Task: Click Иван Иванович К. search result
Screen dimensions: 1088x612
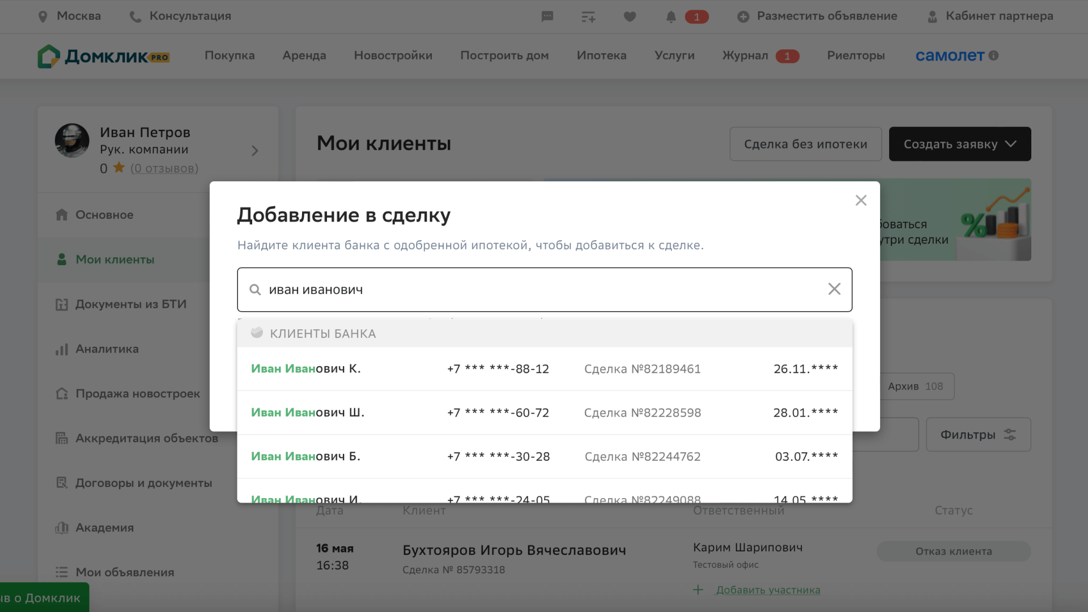Action: pyautogui.click(x=305, y=368)
